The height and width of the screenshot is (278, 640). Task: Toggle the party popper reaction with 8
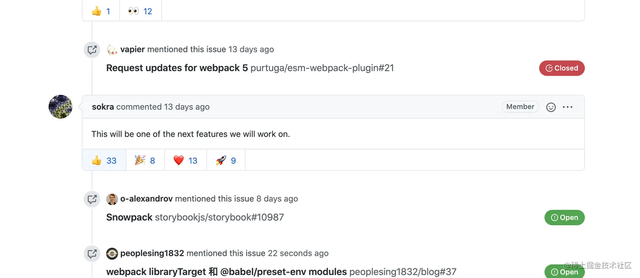tap(145, 160)
